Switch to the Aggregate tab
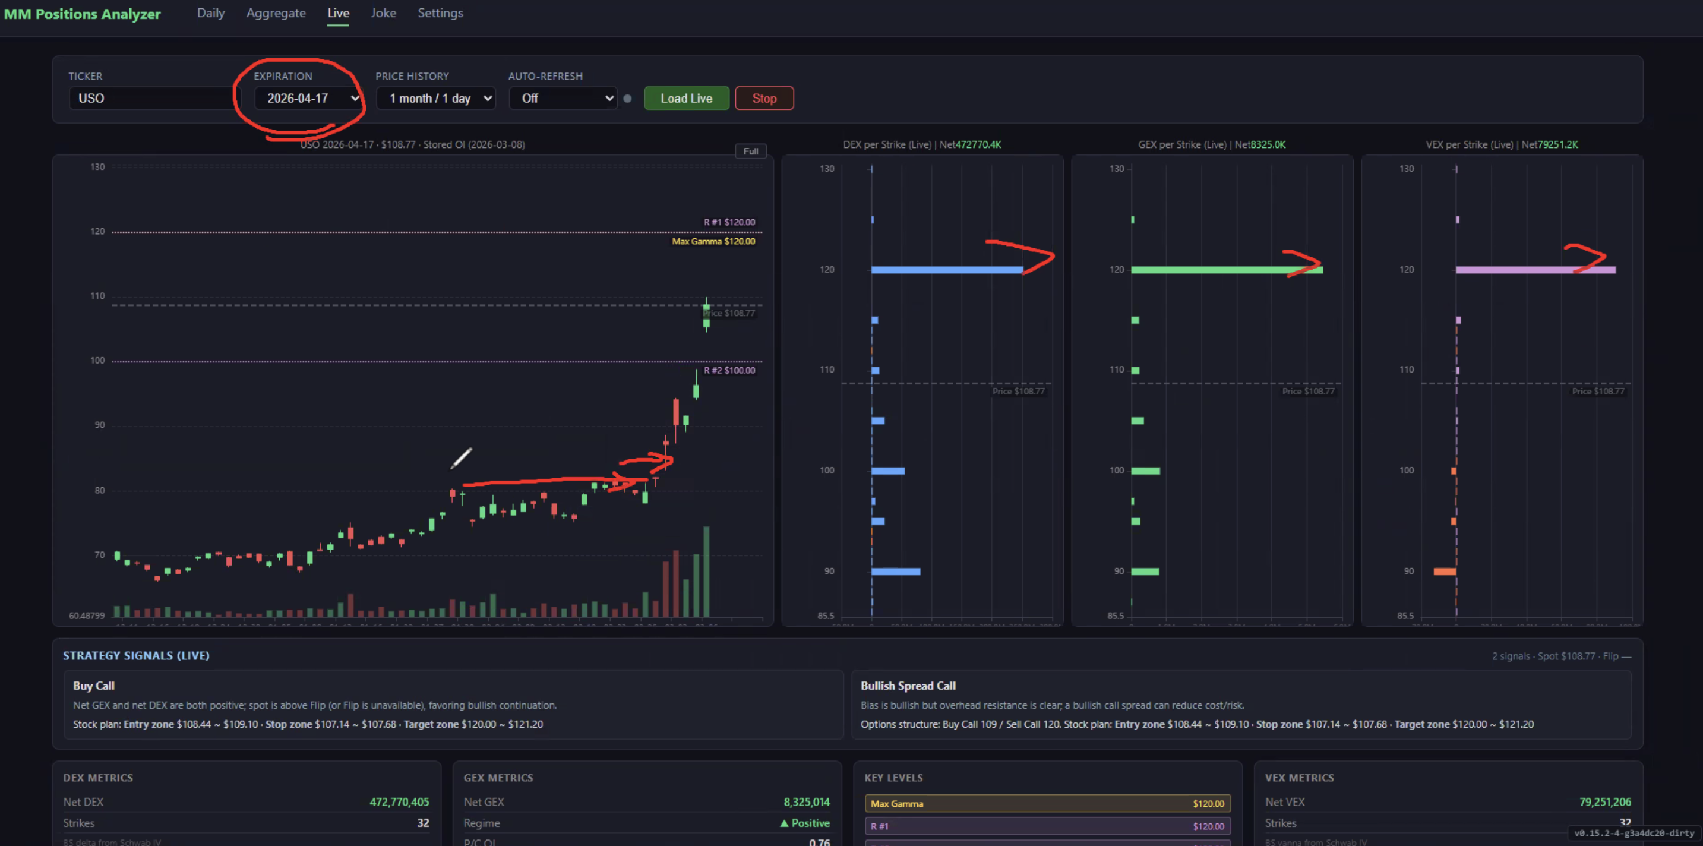 (x=276, y=13)
